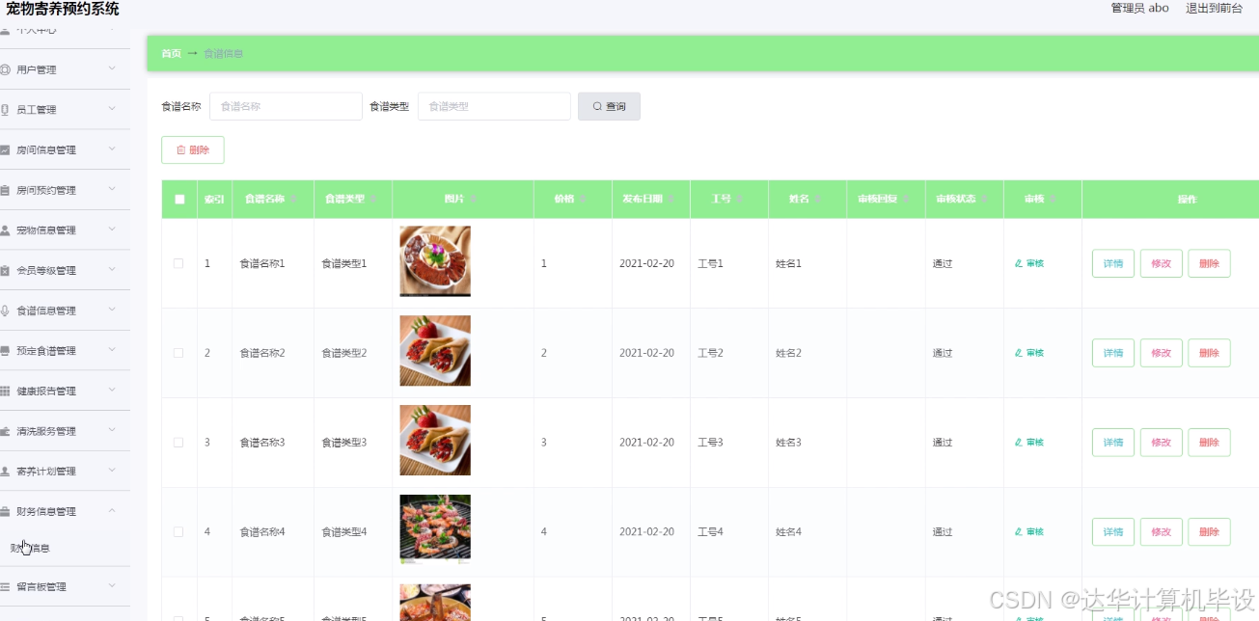Open the food image for 食谱名称3
Viewport: 1259px width, 621px height.
[x=435, y=441]
